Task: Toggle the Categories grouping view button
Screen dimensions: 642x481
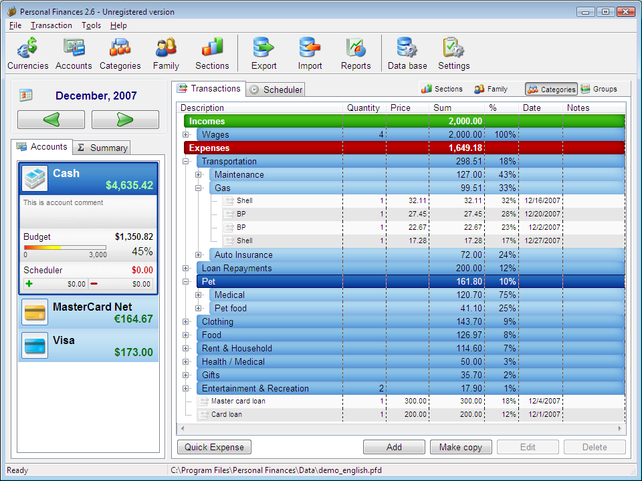Action: (x=551, y=89)
